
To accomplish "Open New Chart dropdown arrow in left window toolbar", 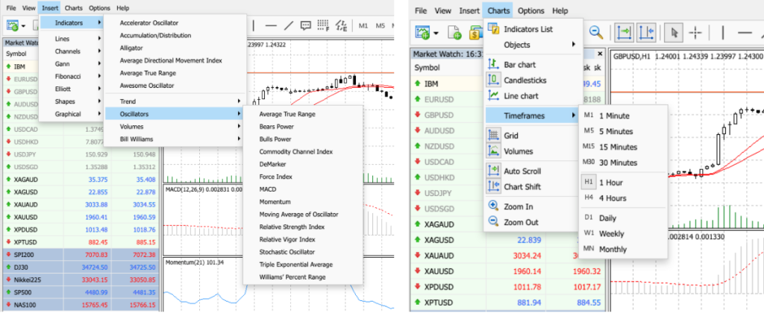I will [x=23, y=26].
